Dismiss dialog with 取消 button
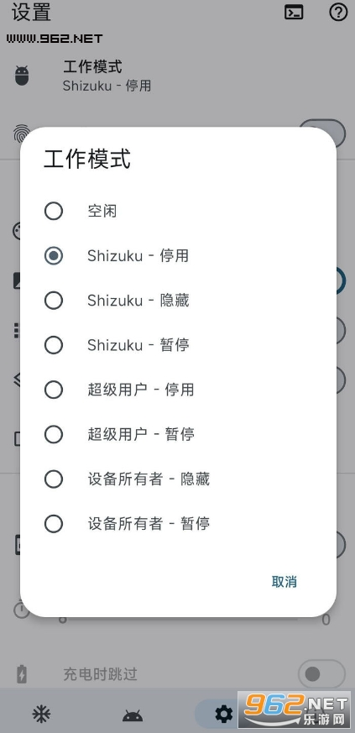Image resolution: width=355 pixels, height=733 pixels. click(284, 582)
